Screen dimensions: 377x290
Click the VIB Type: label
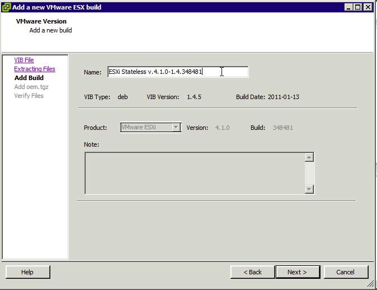click(x=97, y=97)
